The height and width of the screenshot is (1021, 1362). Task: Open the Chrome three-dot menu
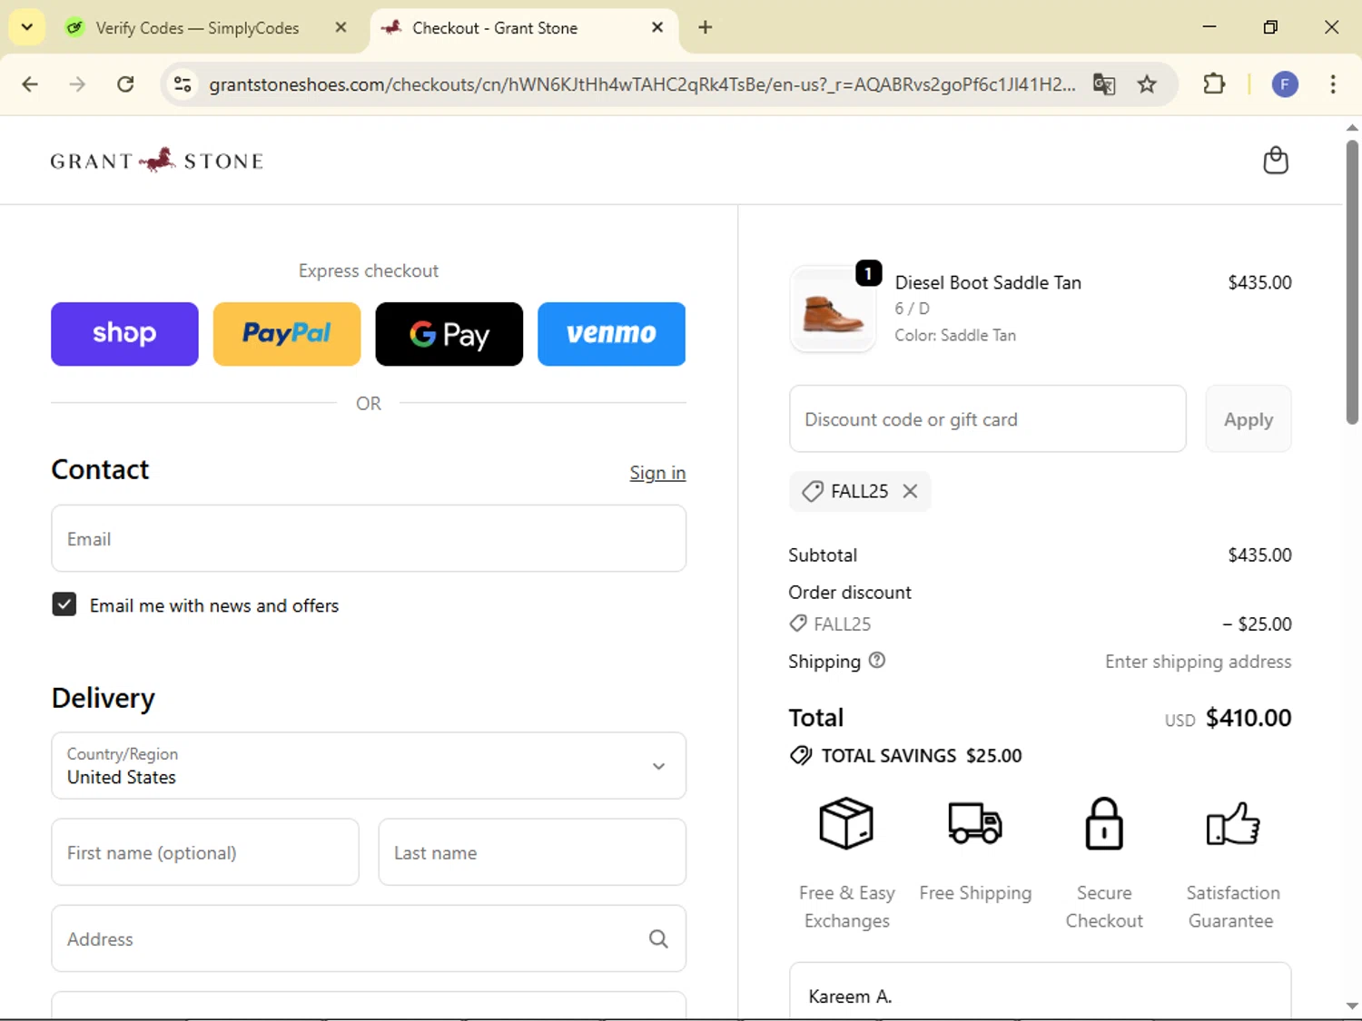1332,84
